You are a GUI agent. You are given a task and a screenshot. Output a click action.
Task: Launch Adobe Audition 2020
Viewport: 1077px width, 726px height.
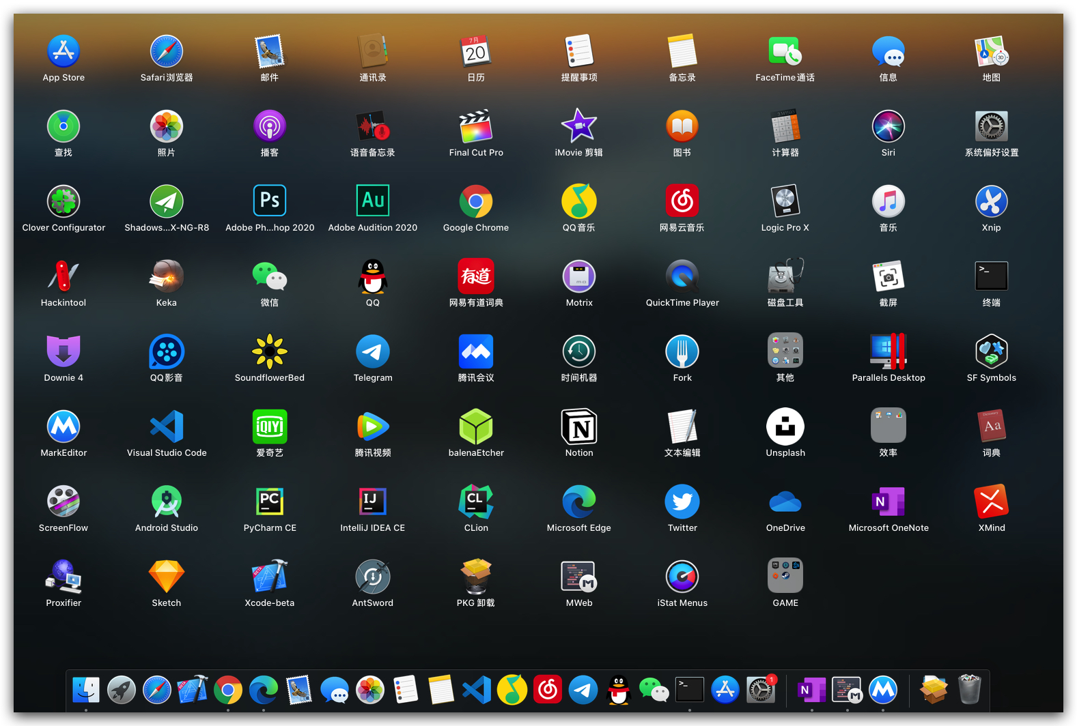[x=373, y=201]
